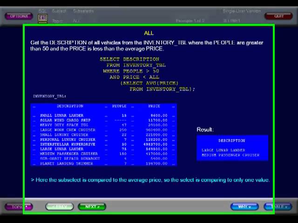Screen dimensions: 298x223
Task: Click the Get the DESCRIPTION instruction paragraph
Action: tap(147, 46)
